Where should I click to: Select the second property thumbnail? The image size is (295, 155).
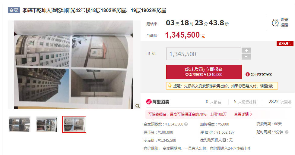(47, 124)
